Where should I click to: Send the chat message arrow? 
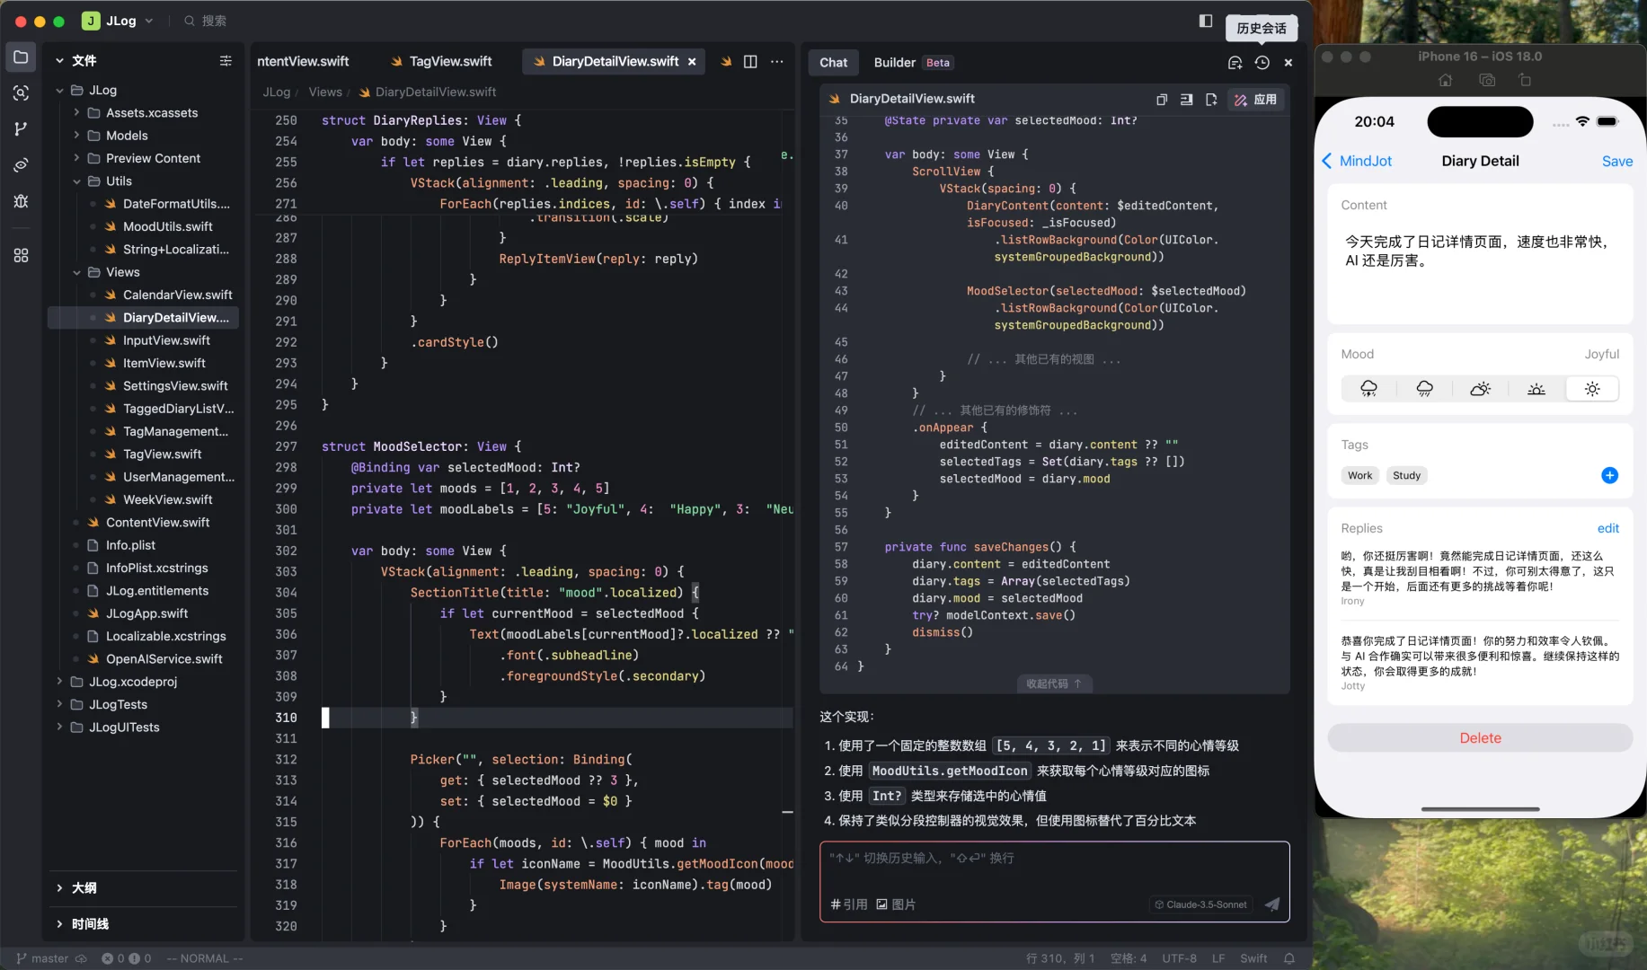(x=1272, y=904)
